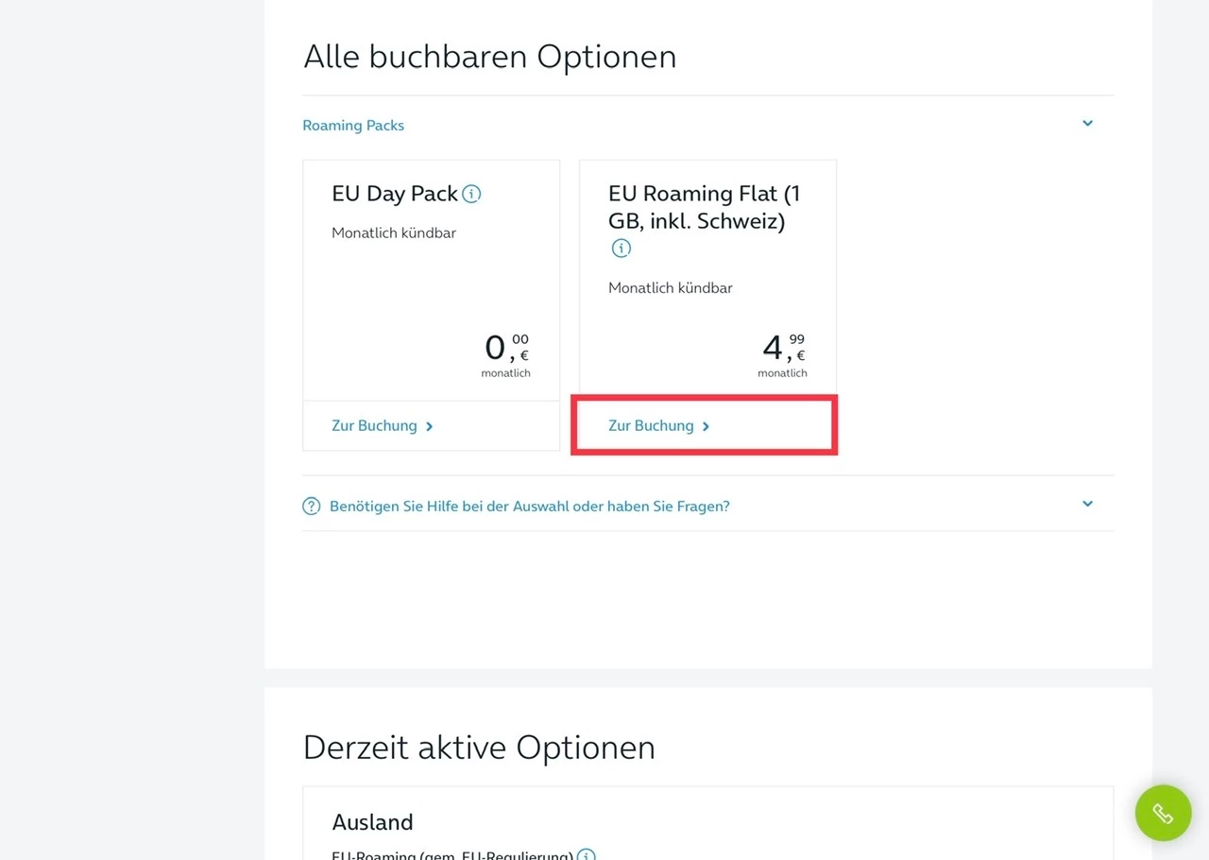The width and height of the screenshot is (1209, 860).
Task: Toggle the Roaming Packs section header
Action: (x=353, y=126)
